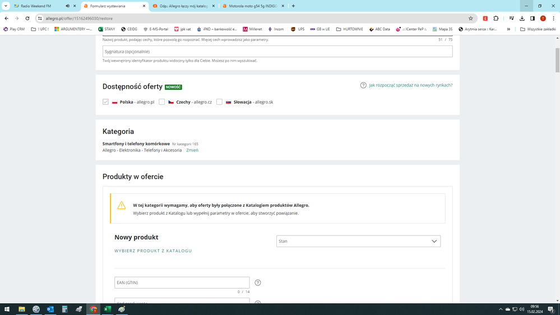560x315 pixels.
Task: Open HURTOWNIE bookmarks folder
Action: [x=349, y=29]
